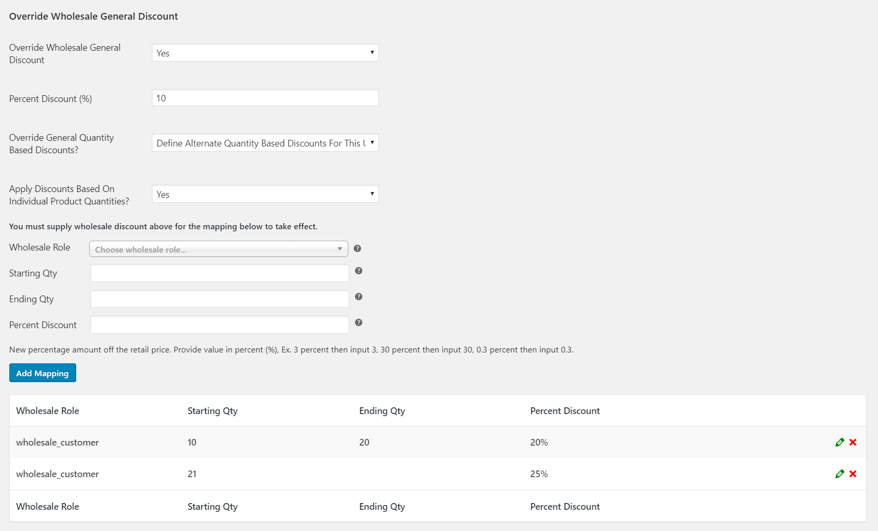This screenshot has width=878, height=531.
Task: Click Percent Discount column header in table
Action: click(x=564, y=411)
